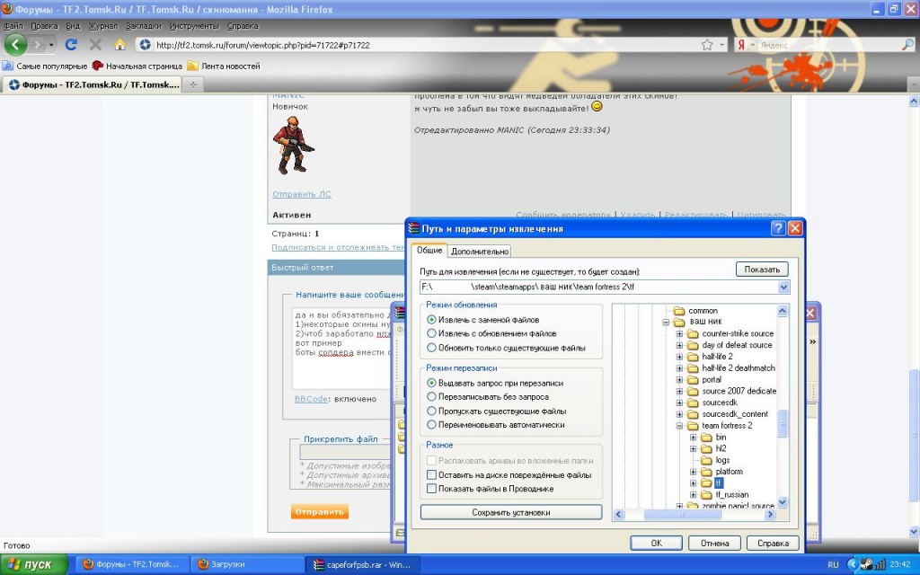920x575 pixels.
Task: Click the logs folder icon
Action: [x=706, y=460]
